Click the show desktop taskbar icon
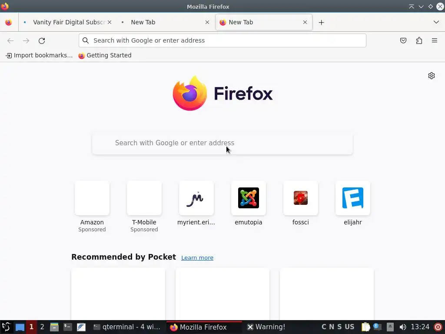Screen dimensions: 445x334 coord(20,327)
